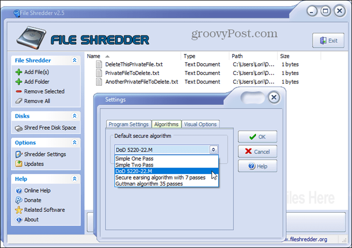Click the File Shredder hard drive logo

[31, 38]
